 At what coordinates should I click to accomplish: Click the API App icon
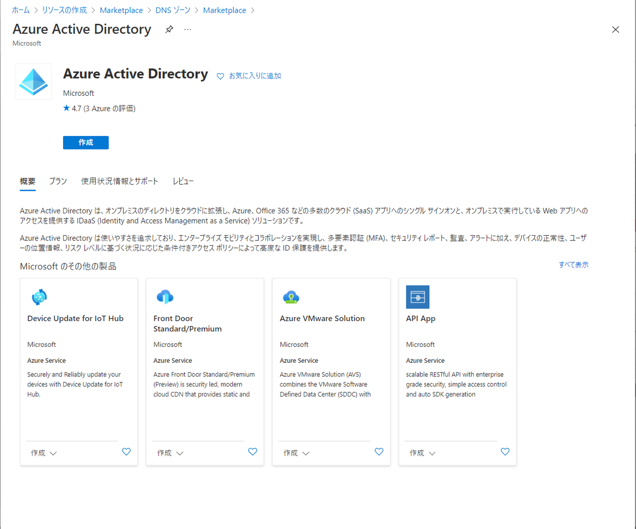(418, 297)
